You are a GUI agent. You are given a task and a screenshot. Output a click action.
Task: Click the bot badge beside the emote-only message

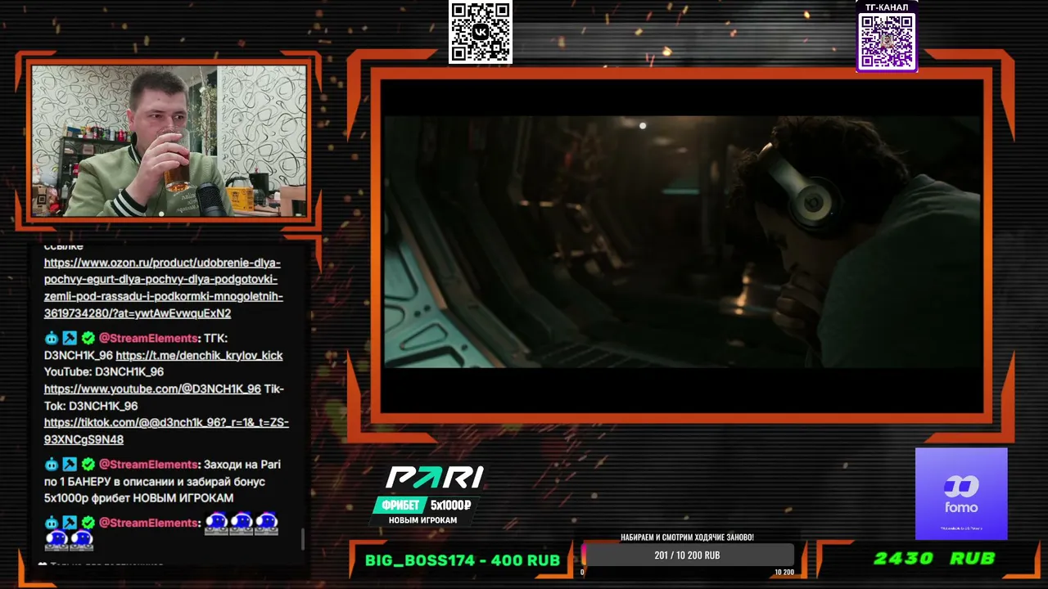(52, 523)
